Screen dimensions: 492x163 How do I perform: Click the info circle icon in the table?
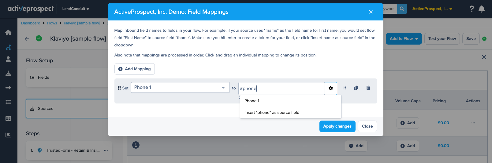(136, 145)
